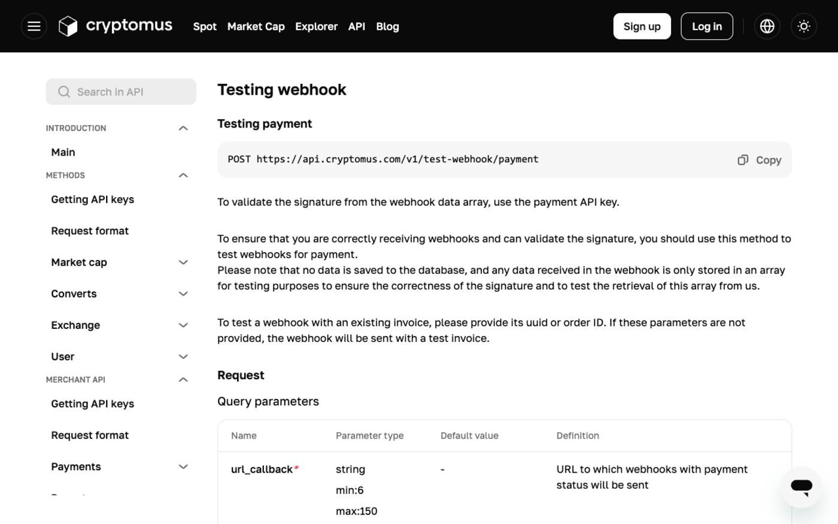Open the Market Cap page
The image size is (838, 524).
point(256,26)
